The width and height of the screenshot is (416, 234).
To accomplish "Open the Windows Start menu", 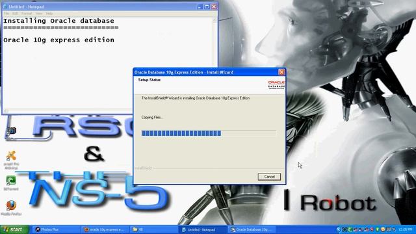I will click(x=14, y=229).
